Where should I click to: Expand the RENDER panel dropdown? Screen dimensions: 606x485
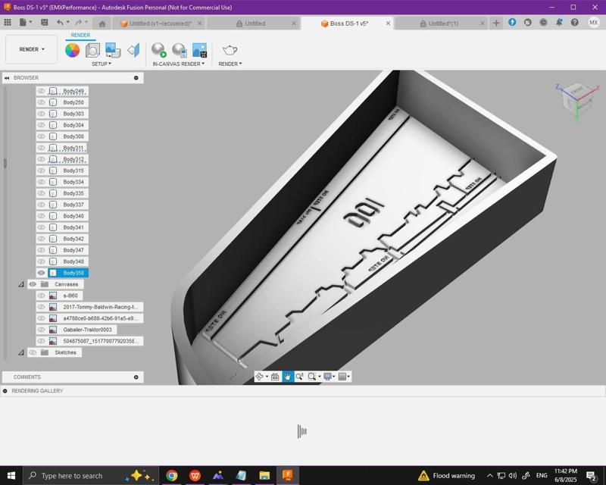coord(230,64)
